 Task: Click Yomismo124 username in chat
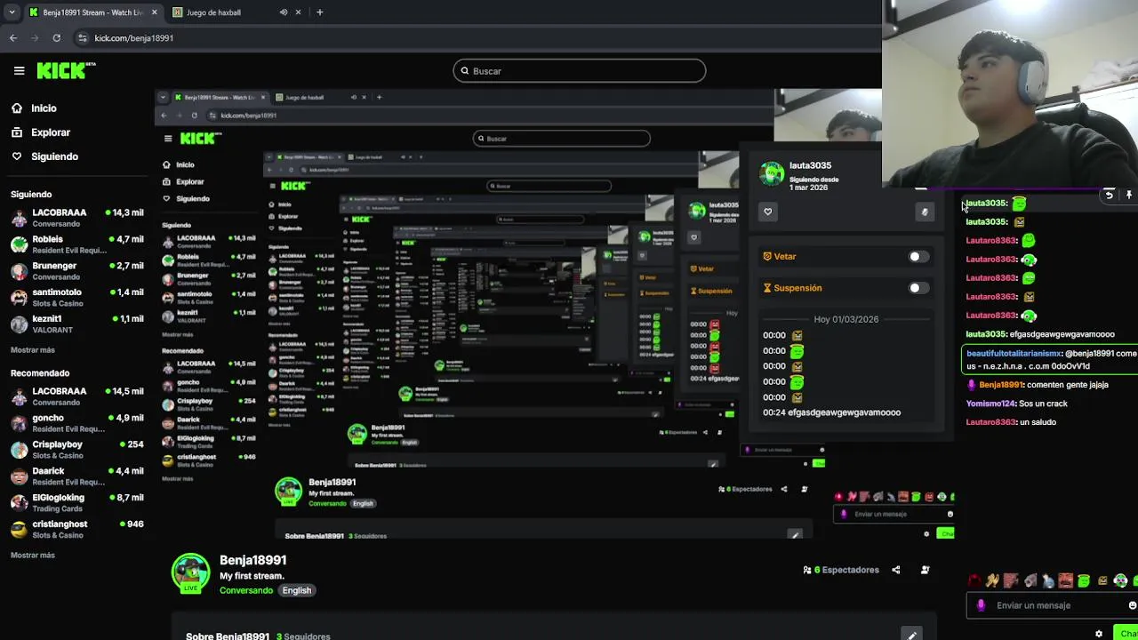pos(990,404)
